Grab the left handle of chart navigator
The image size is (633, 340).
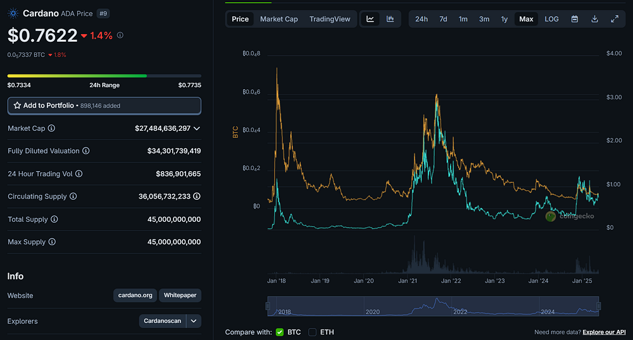268,306
